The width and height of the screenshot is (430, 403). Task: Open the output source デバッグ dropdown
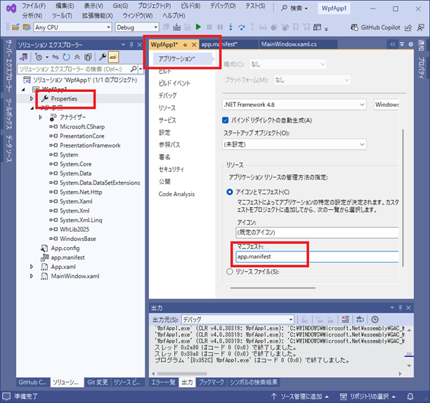(291, 319)
